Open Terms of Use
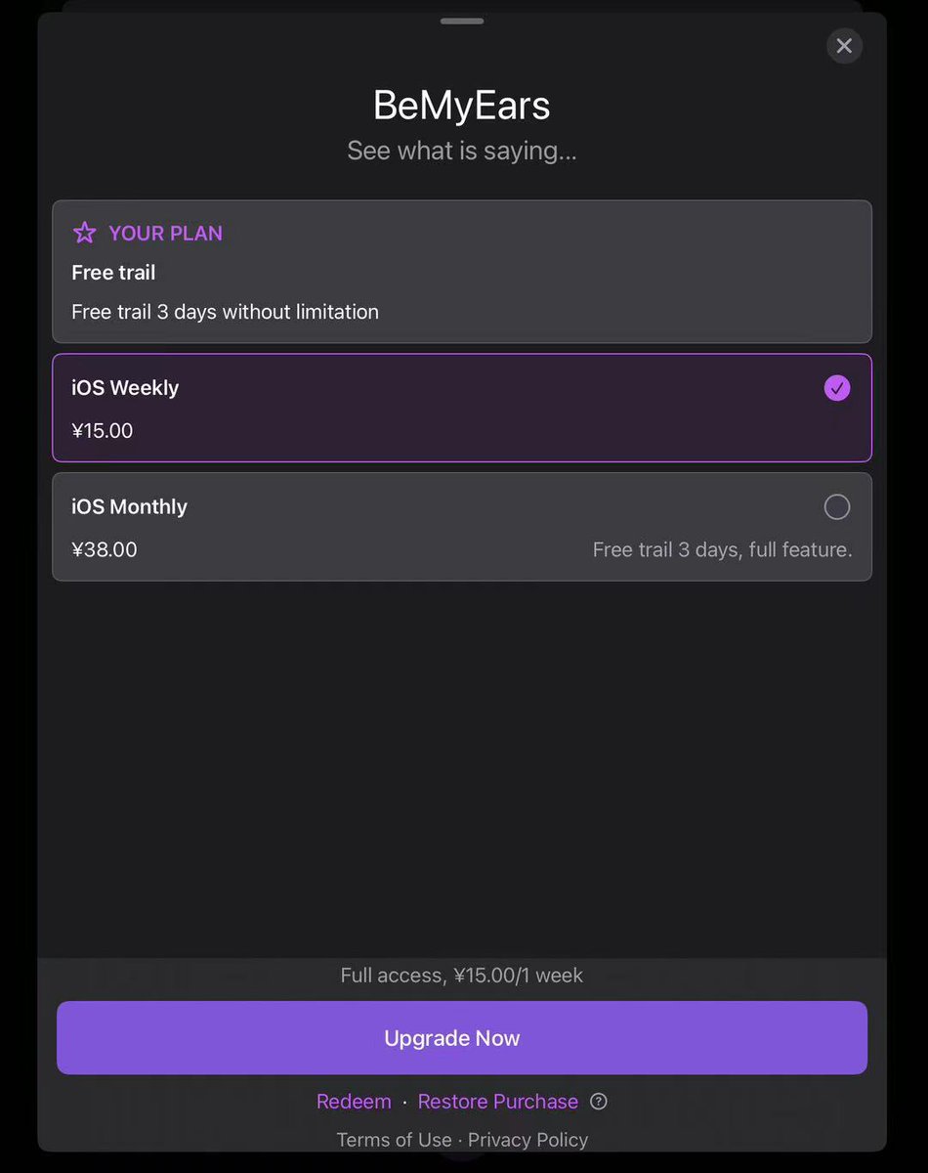The height and width of the screenshot is (1173, 928). [x=394, y=1140]
